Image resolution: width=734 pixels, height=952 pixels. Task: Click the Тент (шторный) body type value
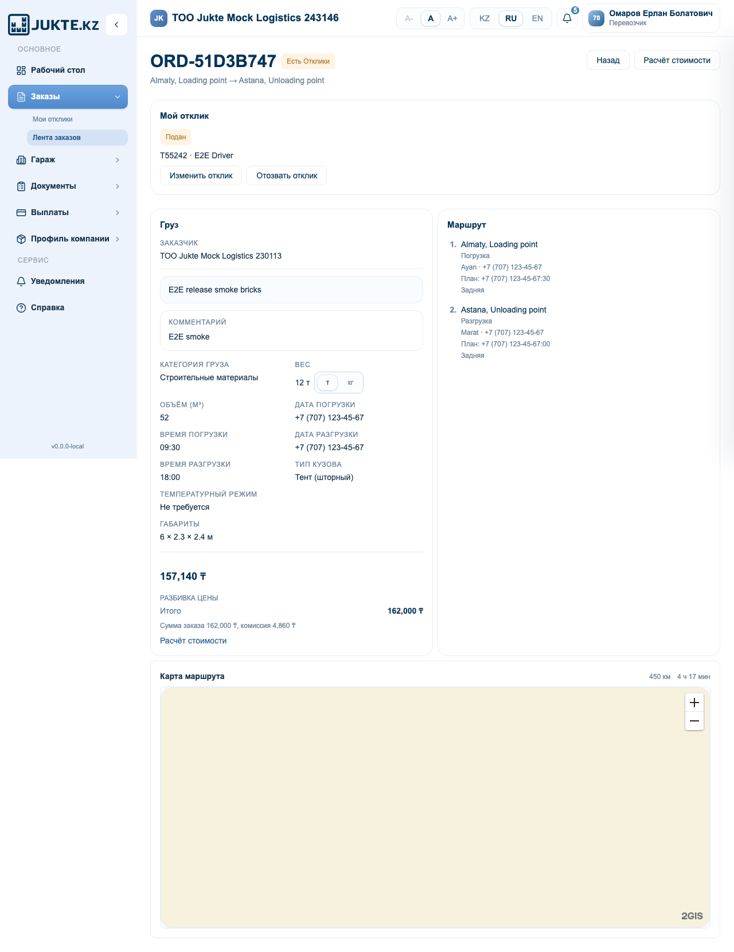[324, 477]
